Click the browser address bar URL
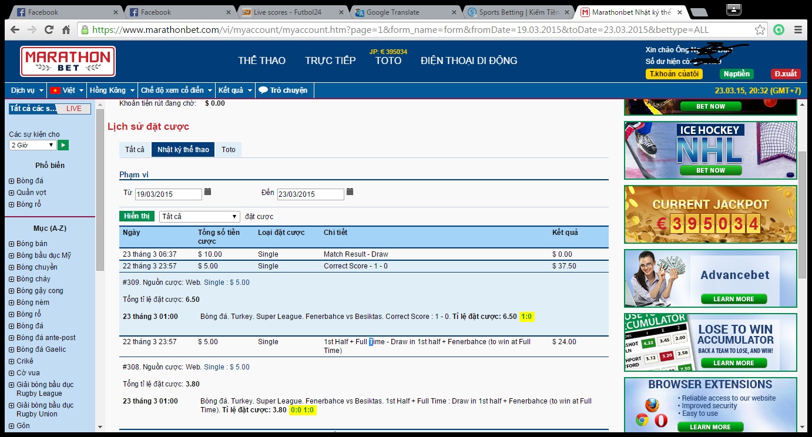Image resolution: width=812 pixels, height=437 pixels. 400,30
